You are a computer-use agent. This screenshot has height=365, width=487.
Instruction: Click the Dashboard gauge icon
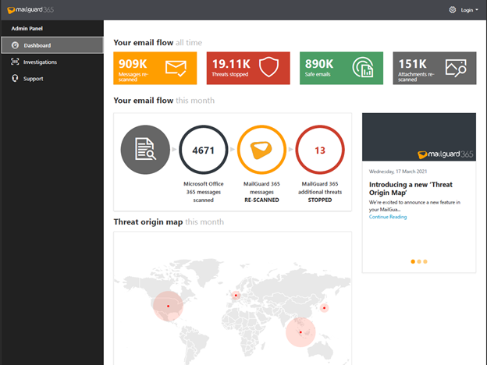tap(15, 45)
